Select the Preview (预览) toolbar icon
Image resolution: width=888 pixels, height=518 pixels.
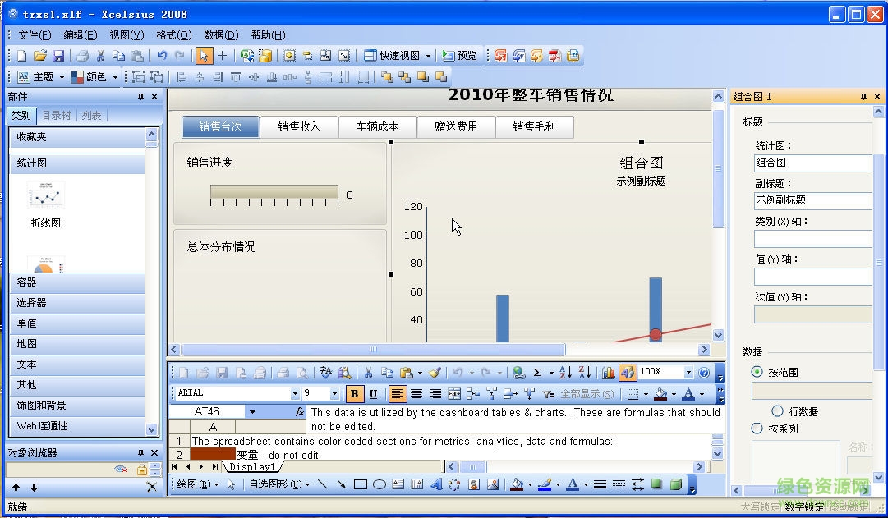coord(460,55)
